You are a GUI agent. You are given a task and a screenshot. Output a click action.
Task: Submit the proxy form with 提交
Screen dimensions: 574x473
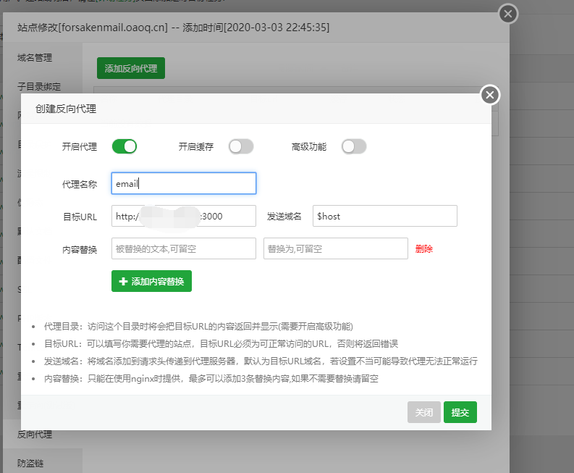[460, 412]
